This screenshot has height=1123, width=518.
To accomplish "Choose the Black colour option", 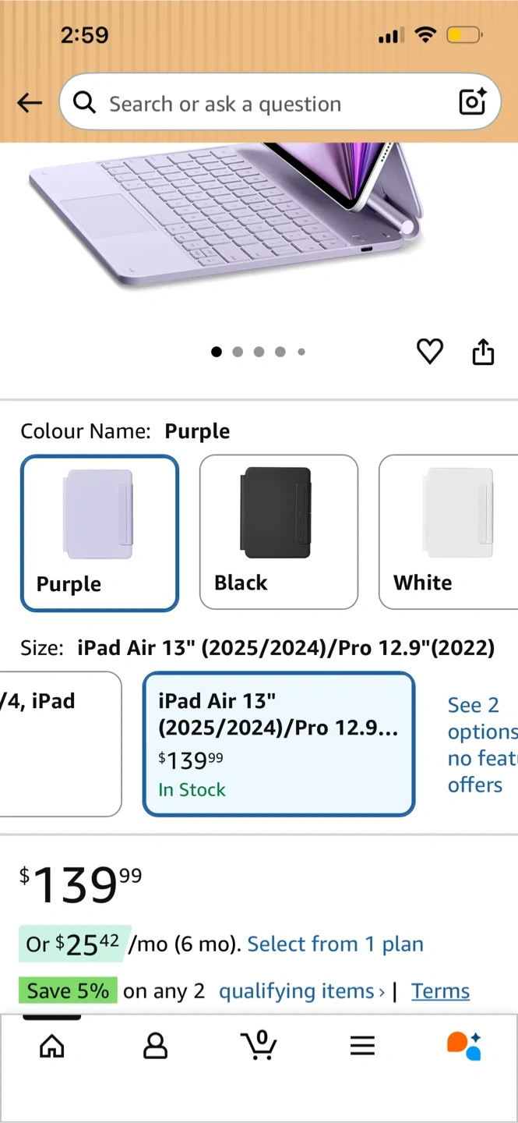I will 279,532.
